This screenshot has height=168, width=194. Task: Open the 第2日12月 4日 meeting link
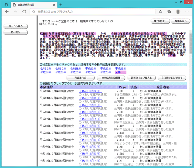point(91,161)
